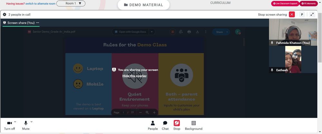The width and height of the screenshot is (322, 134).
Task: Click the Share button in viewer
Action: [x=219, y=32]
